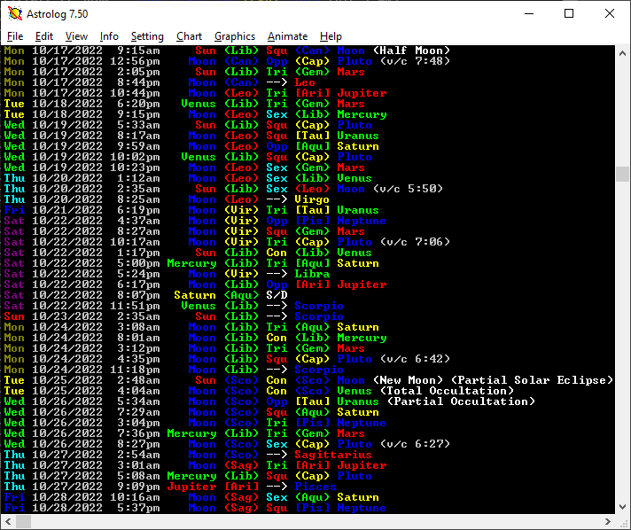Click 'Pisces' in the Jupiter 9:09pm row
The height and width of the screenshot is (530, 631).
click(x=315, y=487)
